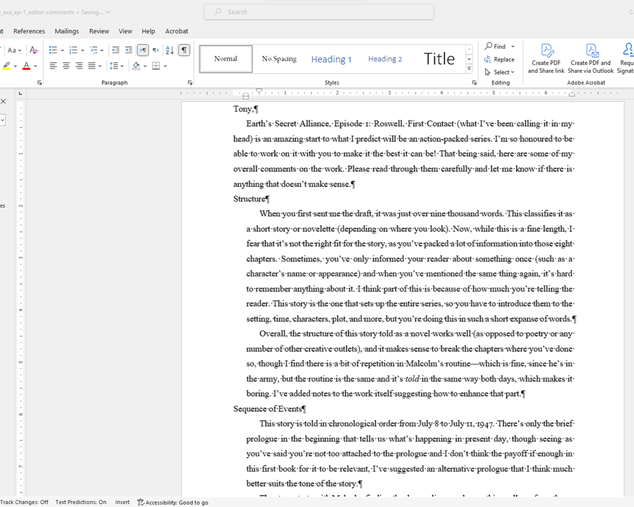Switch to the Review tab

tap(99, 31)
